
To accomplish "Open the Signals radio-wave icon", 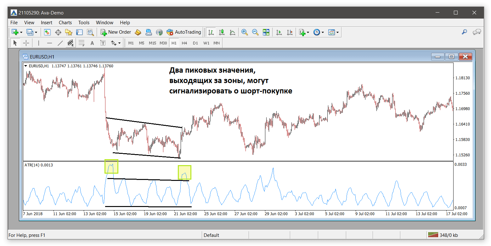I will pyautogui.click(x=159, y=32).
